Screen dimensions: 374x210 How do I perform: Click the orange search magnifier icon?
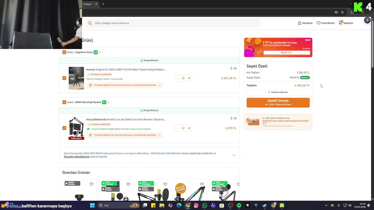click(90, 23)
